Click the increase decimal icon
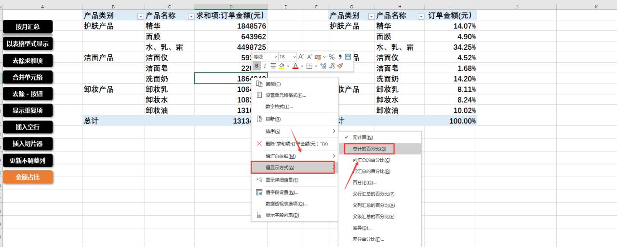The height and width of the screenshot is (247, 617). click(323, 66)
